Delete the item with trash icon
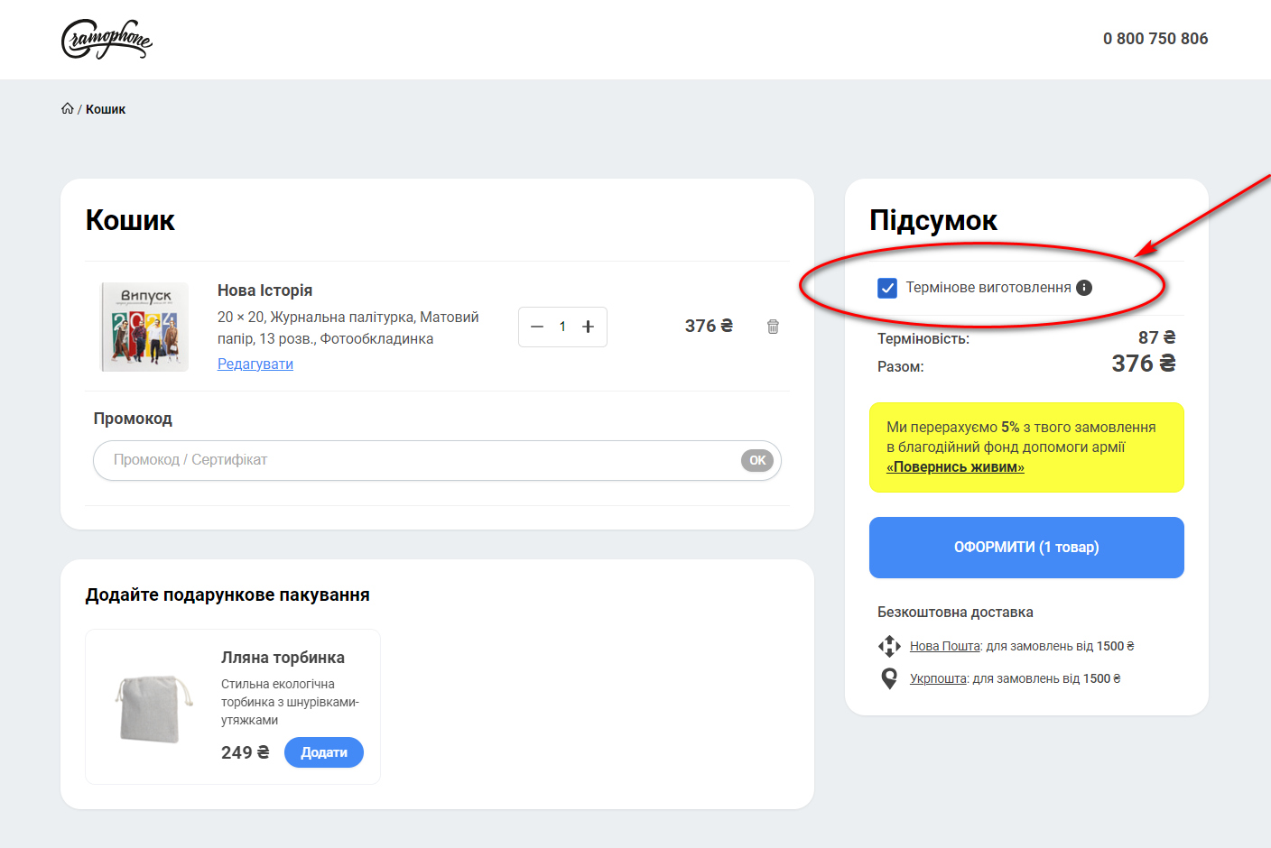The width and height of the screenshot is (1271, 848). pyautogui.click(x=773, y=327)
